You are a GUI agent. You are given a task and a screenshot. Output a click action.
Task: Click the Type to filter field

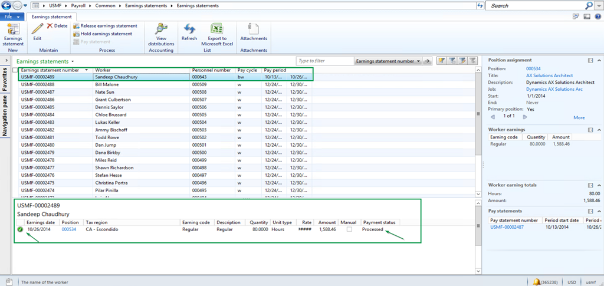324,61
